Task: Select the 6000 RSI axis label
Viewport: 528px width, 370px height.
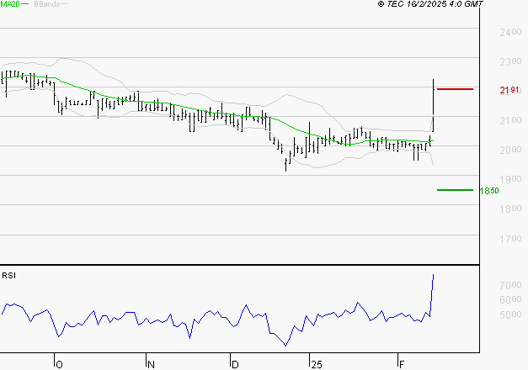Action: click(510, 299)
